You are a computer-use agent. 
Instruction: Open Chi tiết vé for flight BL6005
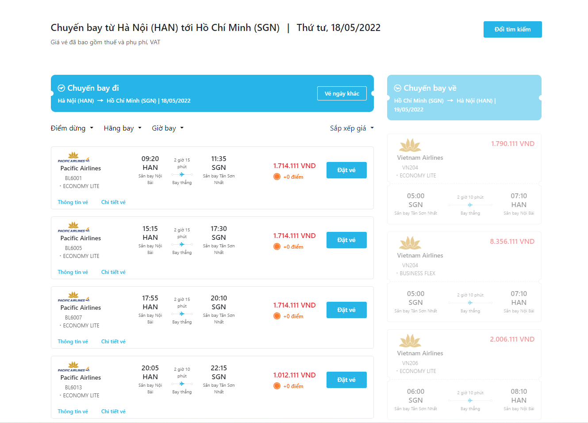tap(113, 272)
